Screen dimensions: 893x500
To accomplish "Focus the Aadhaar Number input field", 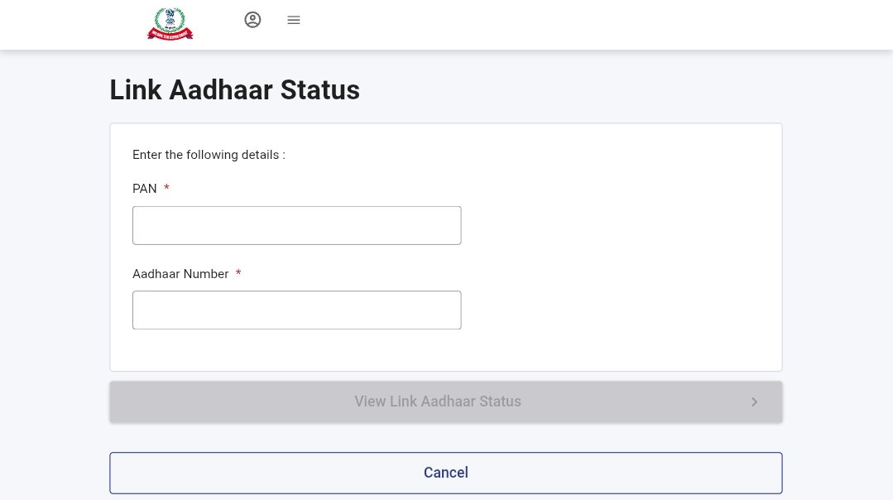I will click(296, 310).
